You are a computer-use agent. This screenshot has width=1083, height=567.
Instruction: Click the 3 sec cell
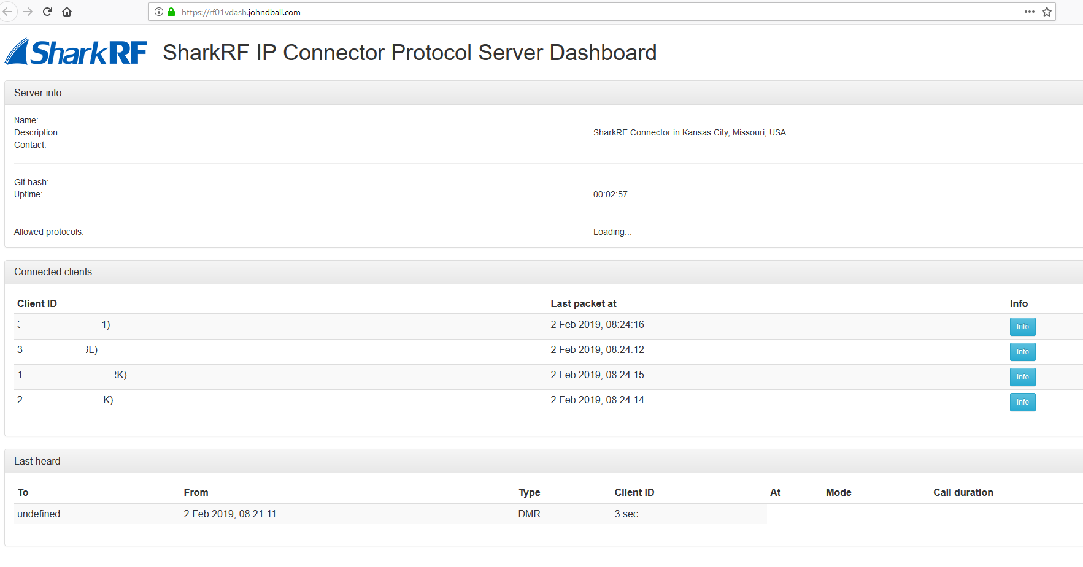tap(626, 514)
